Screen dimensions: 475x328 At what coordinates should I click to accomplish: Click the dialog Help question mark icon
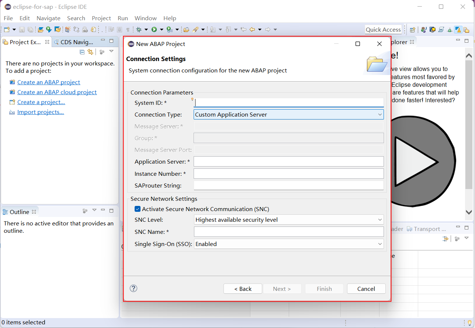coord(134,288)
